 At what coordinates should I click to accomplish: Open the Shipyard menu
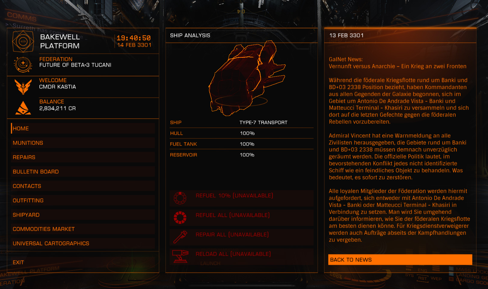click(83, 215)
